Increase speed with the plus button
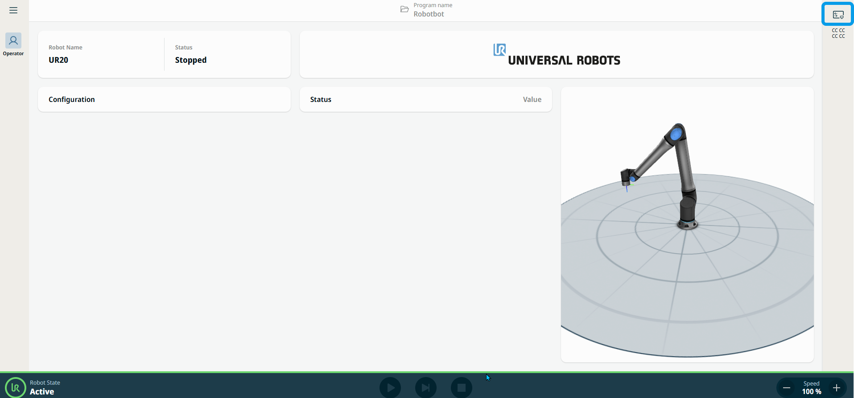The height and width of the screenshot is (398, 854). [x=837, y=388]
